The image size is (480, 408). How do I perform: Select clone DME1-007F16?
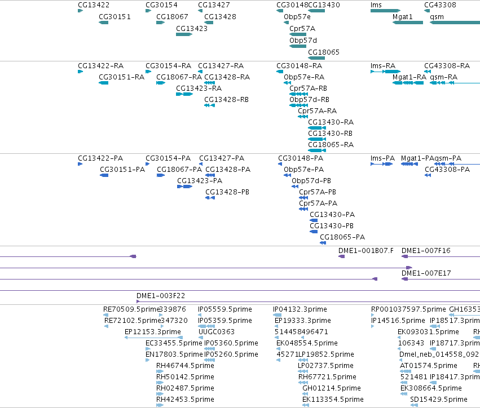point(441,256)
